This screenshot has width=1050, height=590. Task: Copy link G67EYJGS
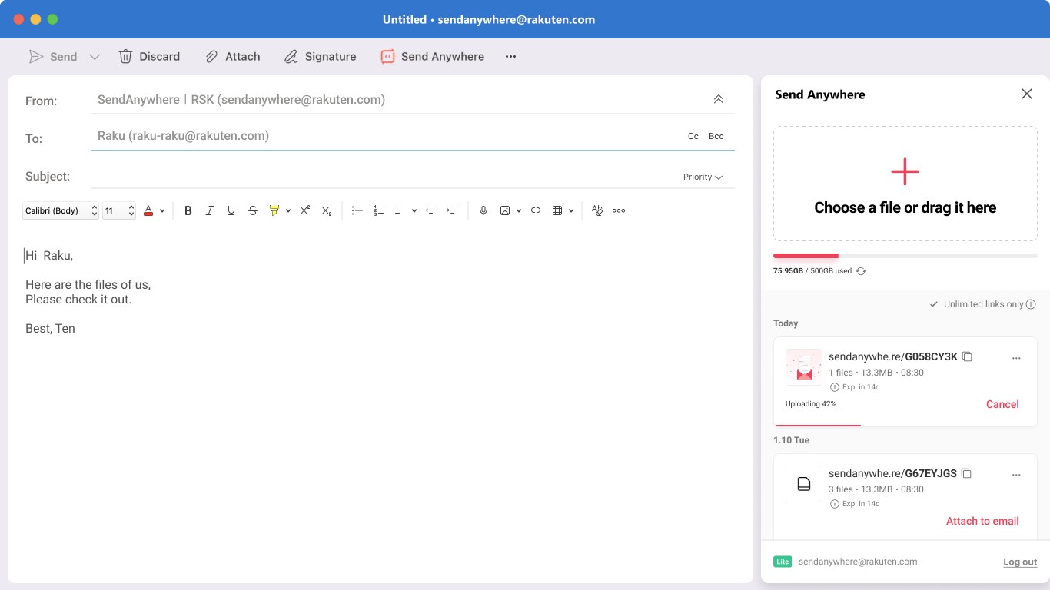(967, 473)
